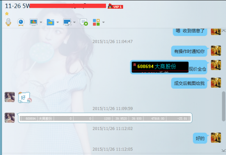Open the presentation demo whiteboard icon
Screen dimensions: 226x155
click(33, 22)
